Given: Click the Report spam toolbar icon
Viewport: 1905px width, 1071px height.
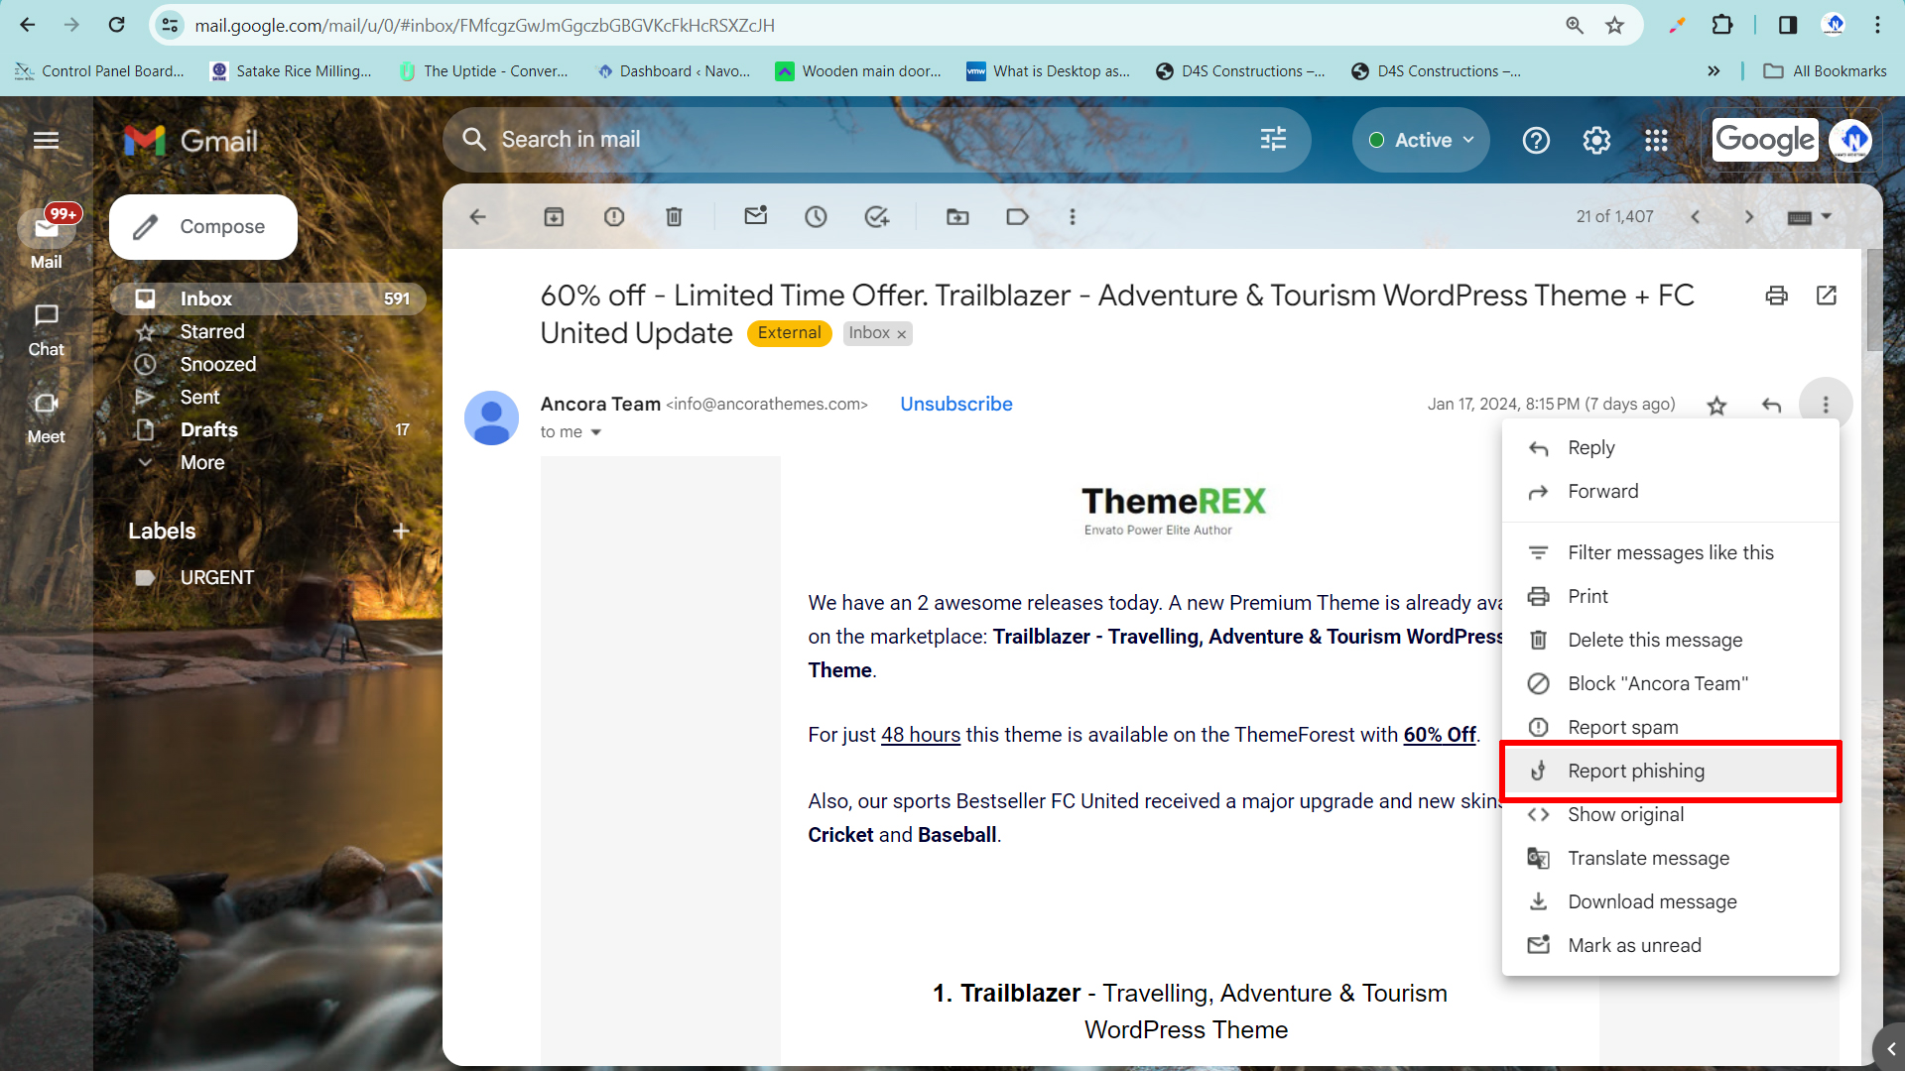Looking at the screenshot, I should click(x=614, y=216).
